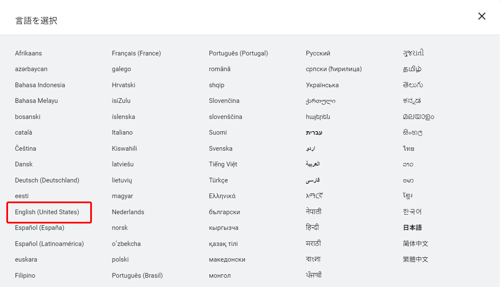Viewport: 501px width, 287px height.
Task: Choose 한국어 from the list
Action: point(412,212)
